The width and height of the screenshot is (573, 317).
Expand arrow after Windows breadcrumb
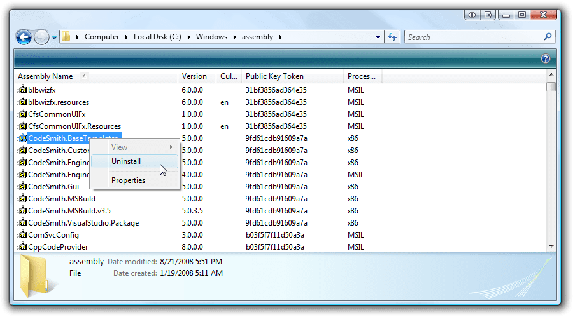pyautogui.click(x=234, y=37)
